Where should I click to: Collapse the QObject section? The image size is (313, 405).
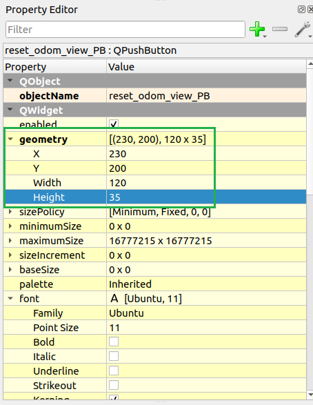10,81
